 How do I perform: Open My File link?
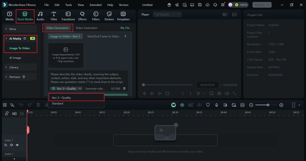pyautogui.click(x=125, y=28)
